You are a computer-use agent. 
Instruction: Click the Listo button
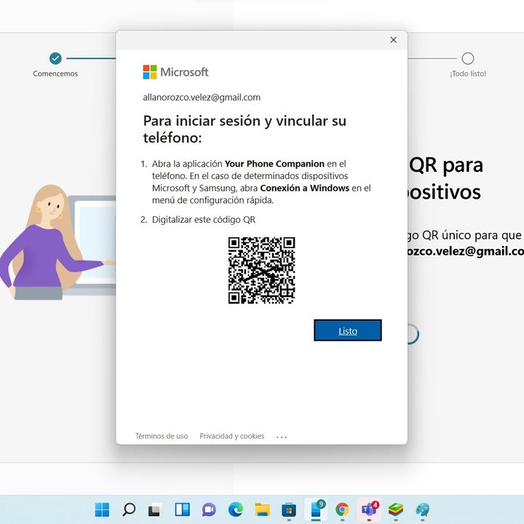(x=348, y=330)
